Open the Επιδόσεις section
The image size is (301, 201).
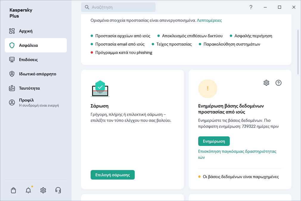[x=28, y=60]
